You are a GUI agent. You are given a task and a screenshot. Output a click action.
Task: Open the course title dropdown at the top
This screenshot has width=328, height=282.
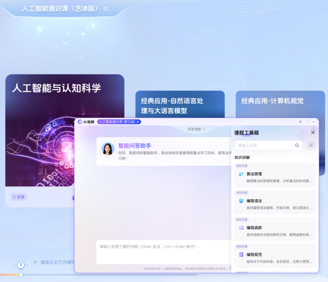(106, 9)
